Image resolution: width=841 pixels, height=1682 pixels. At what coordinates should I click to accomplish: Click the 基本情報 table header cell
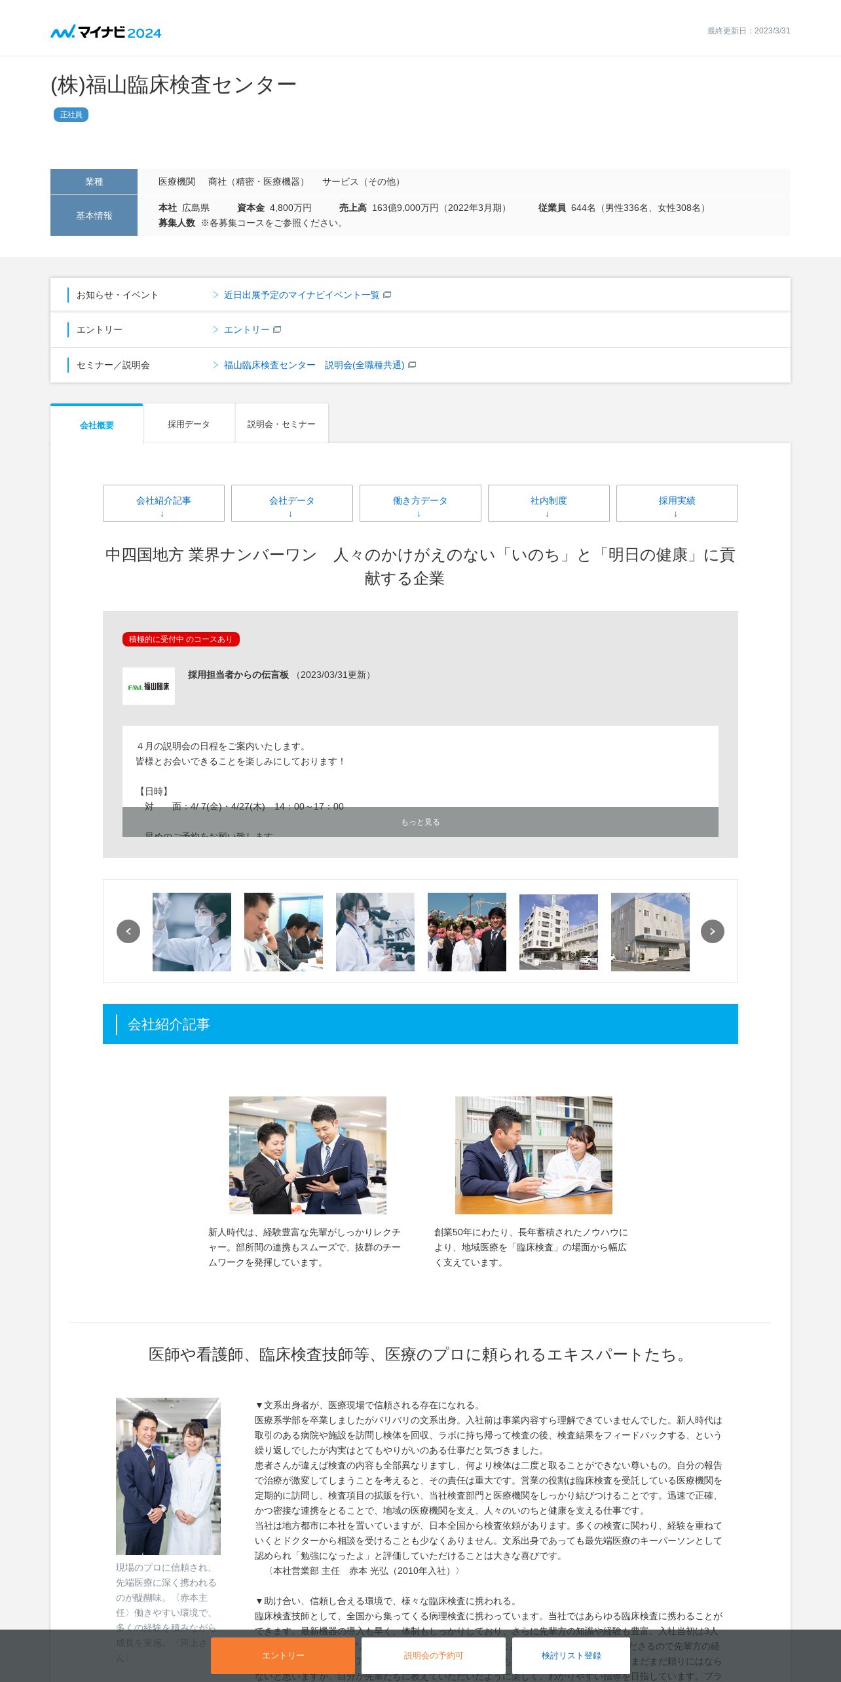pyautogui.click(x=94, y=215)
